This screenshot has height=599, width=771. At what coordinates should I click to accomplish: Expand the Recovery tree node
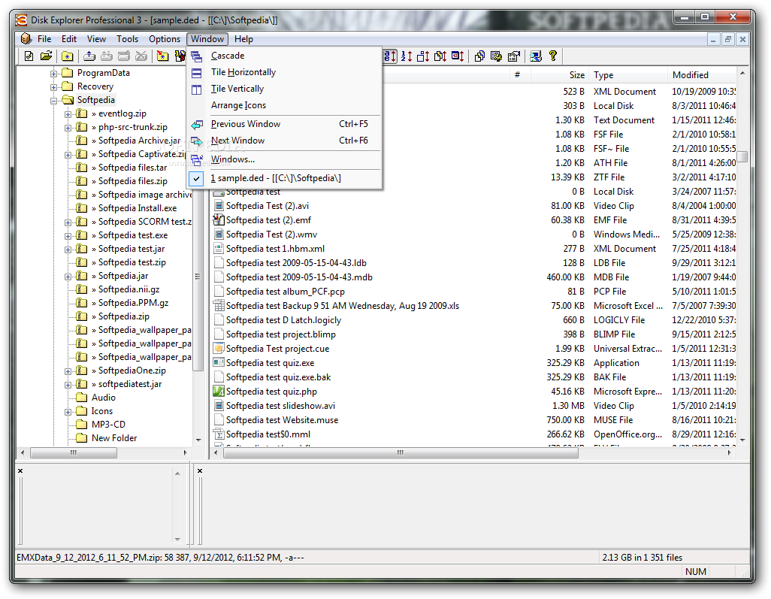(x=53, y=87)
